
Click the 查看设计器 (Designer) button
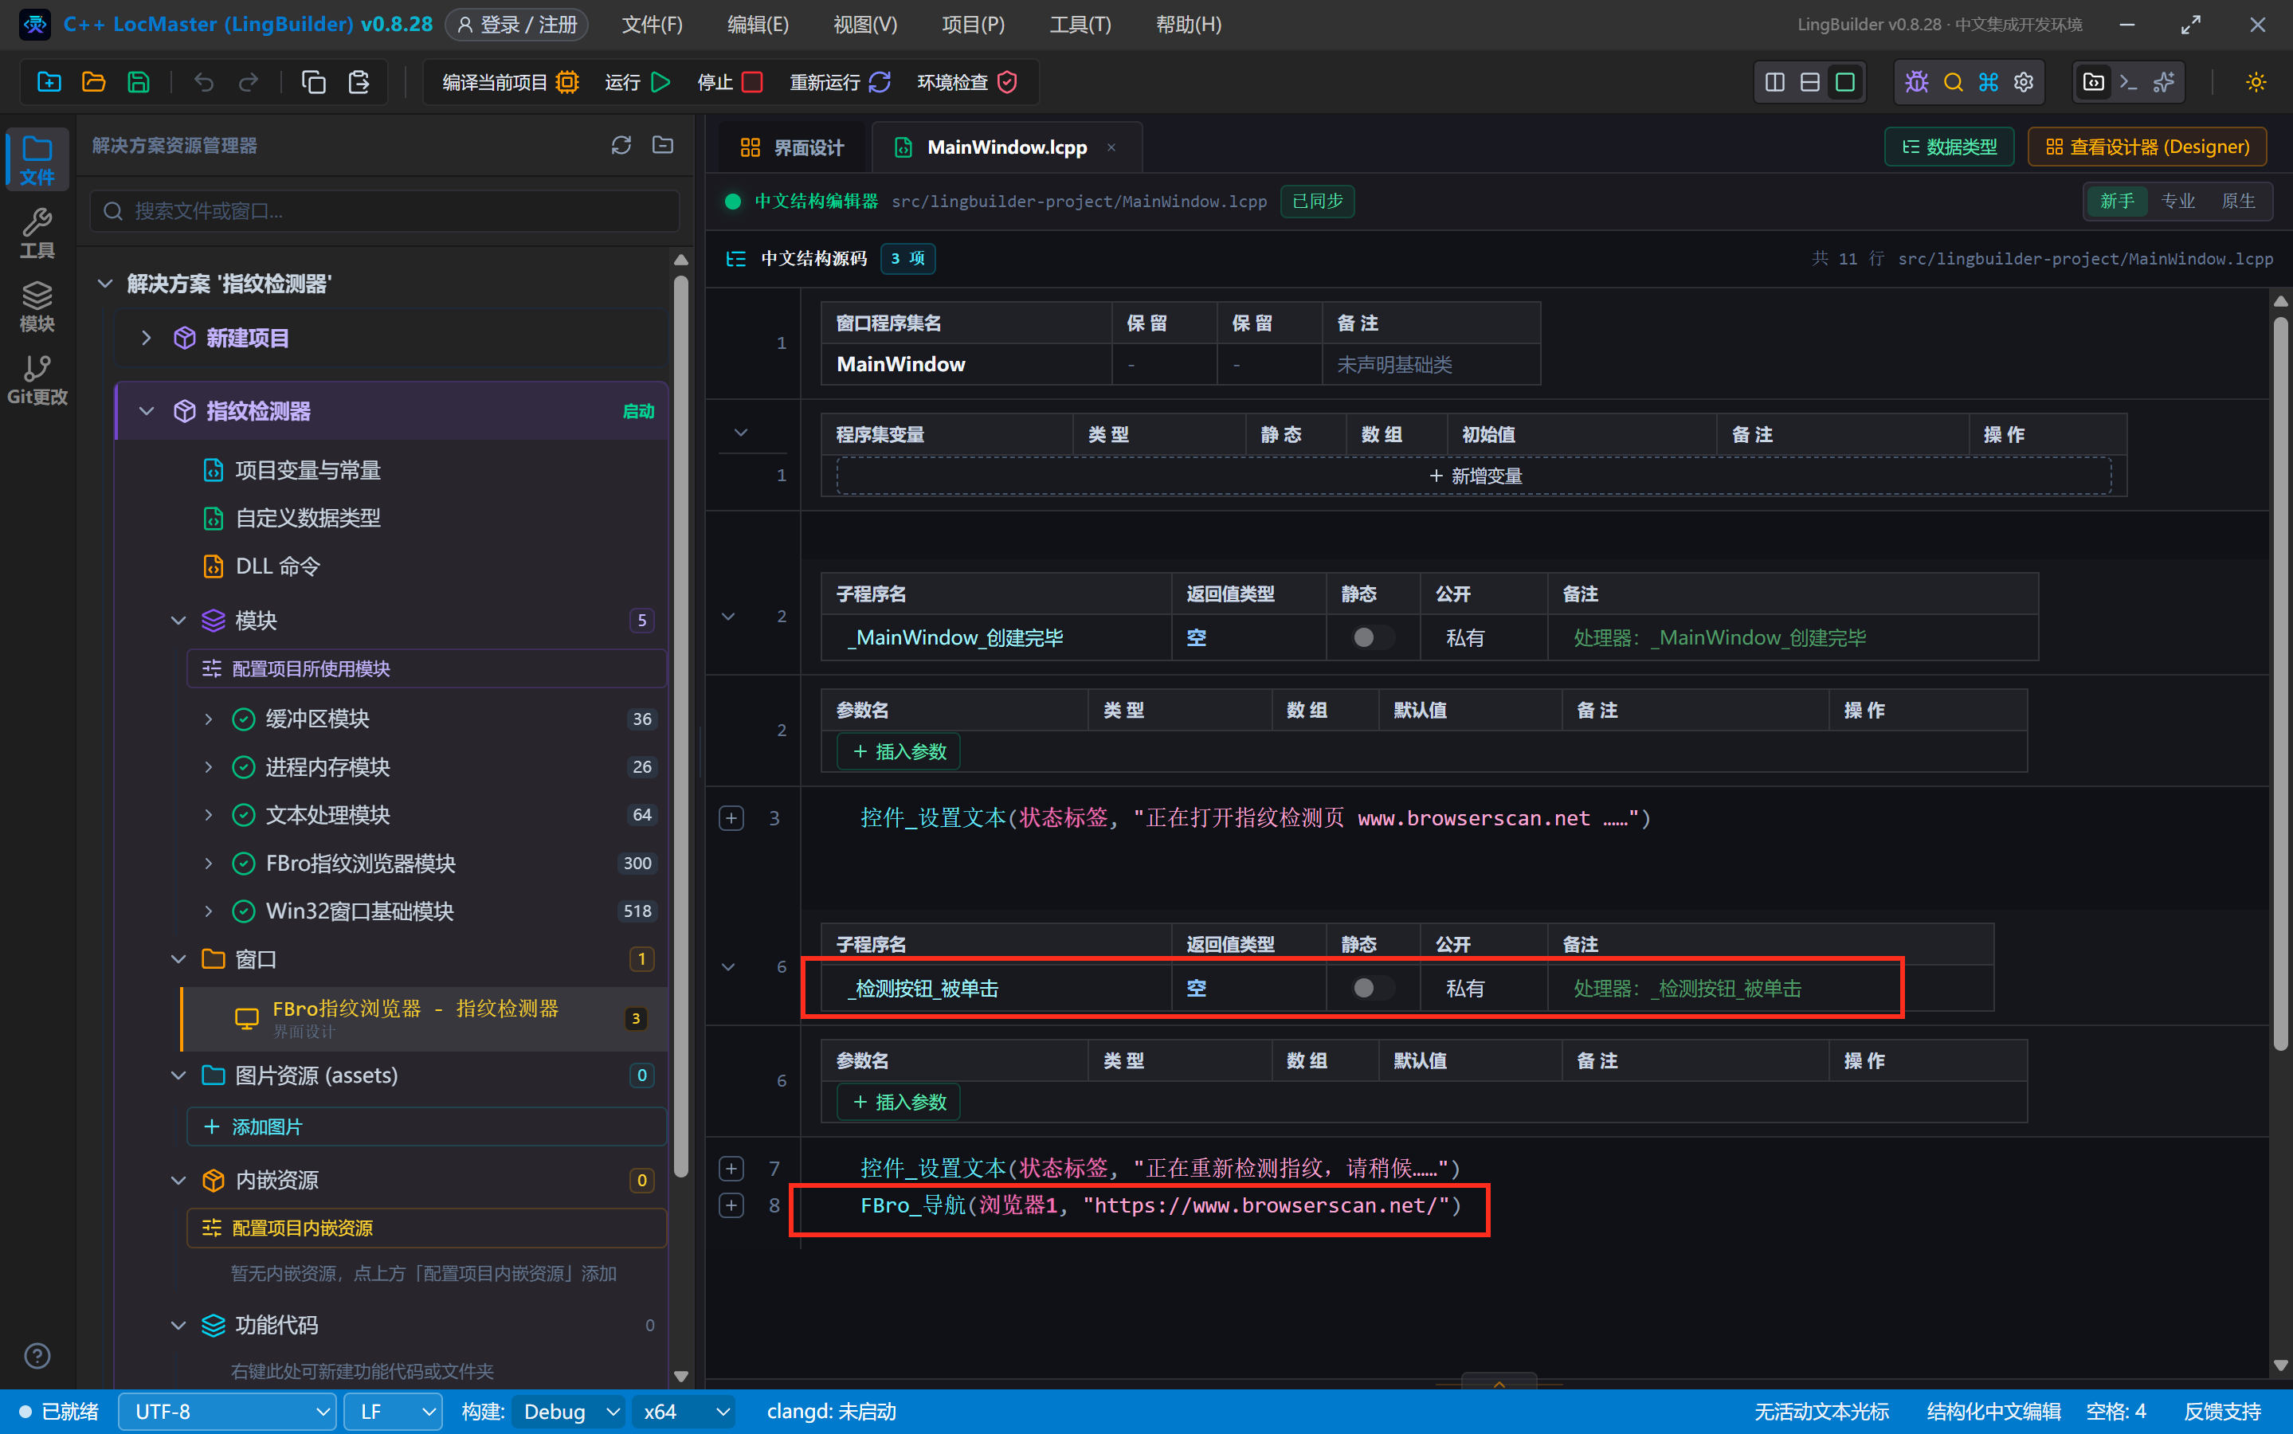click(x=2147, y=147)
